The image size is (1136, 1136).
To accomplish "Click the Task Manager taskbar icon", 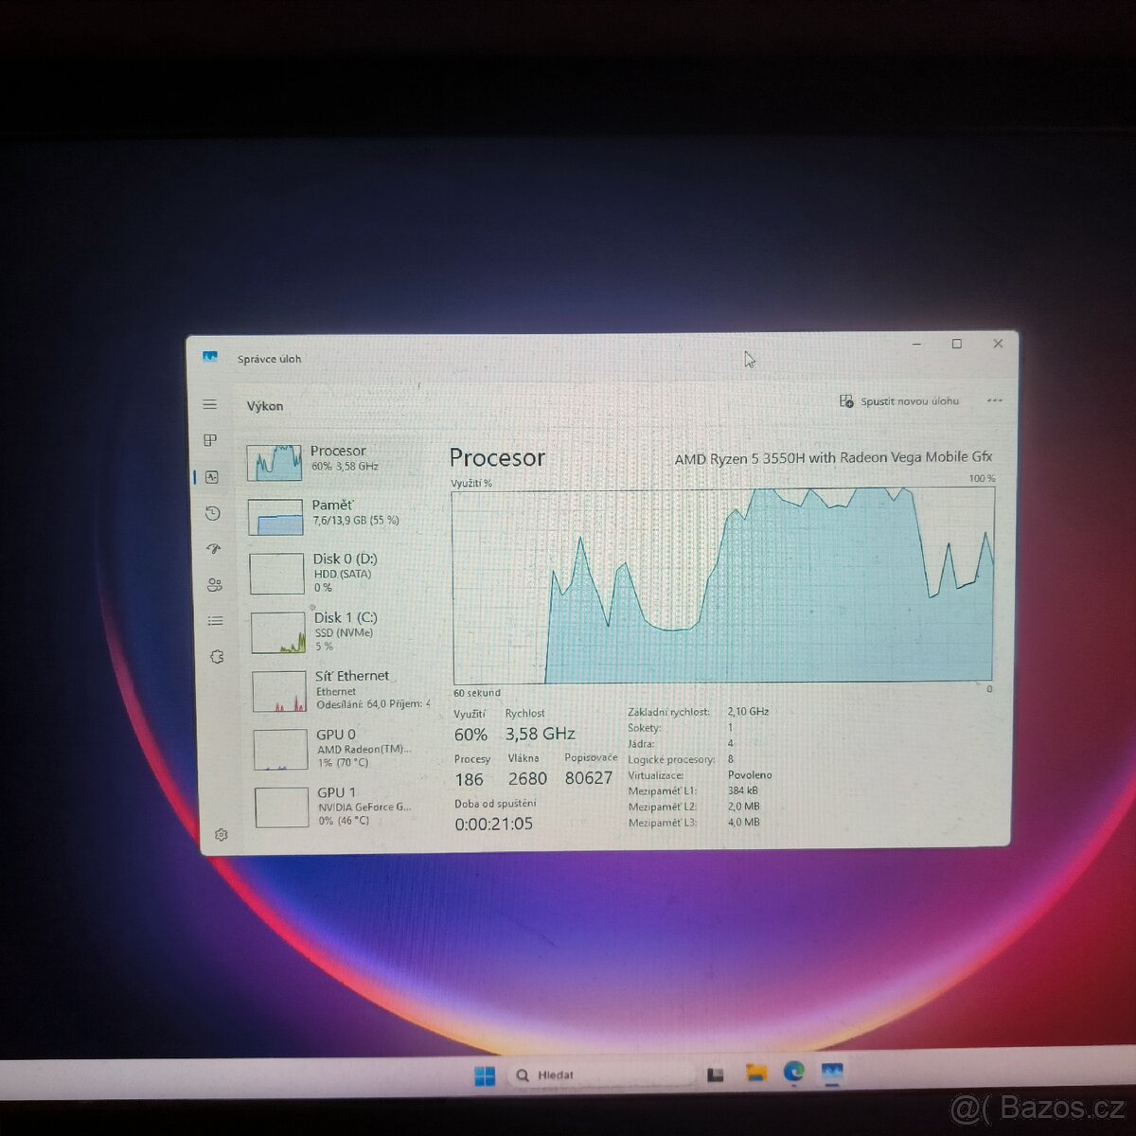I will point(832,1073).
